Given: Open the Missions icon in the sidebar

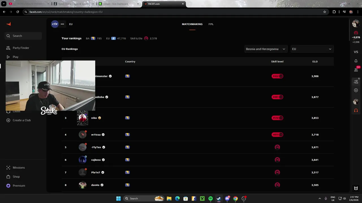Looking at the screenshot, I should (x=8, y=167).
